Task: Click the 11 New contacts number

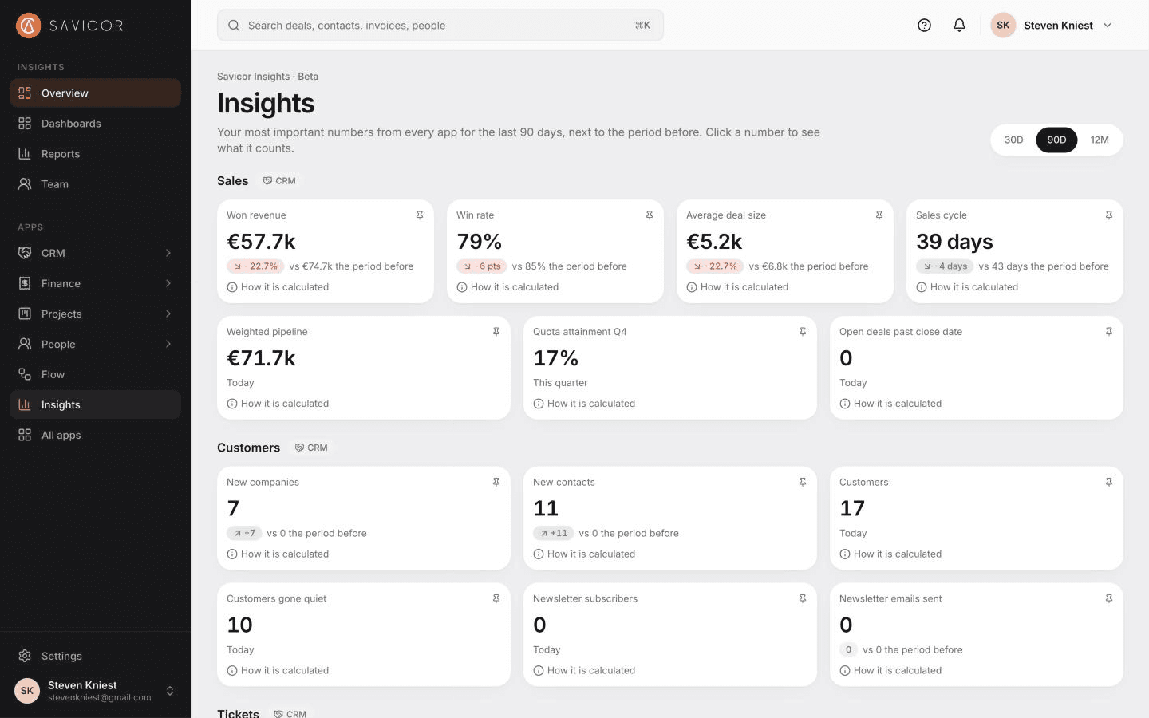Action: [x=546, y=509]
